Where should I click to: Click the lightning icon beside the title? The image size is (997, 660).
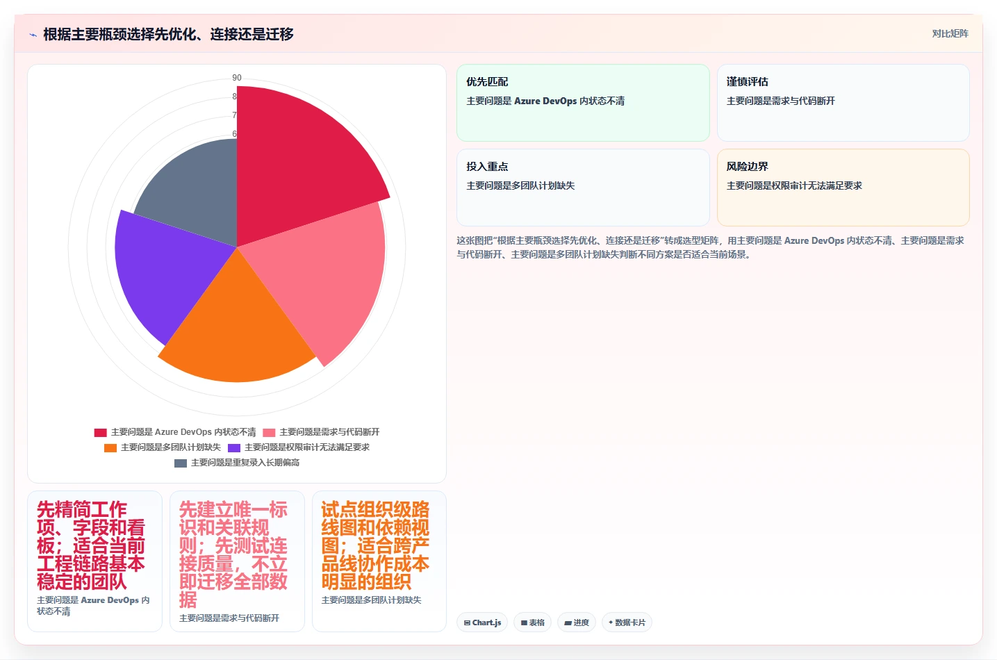coord(33,35)
